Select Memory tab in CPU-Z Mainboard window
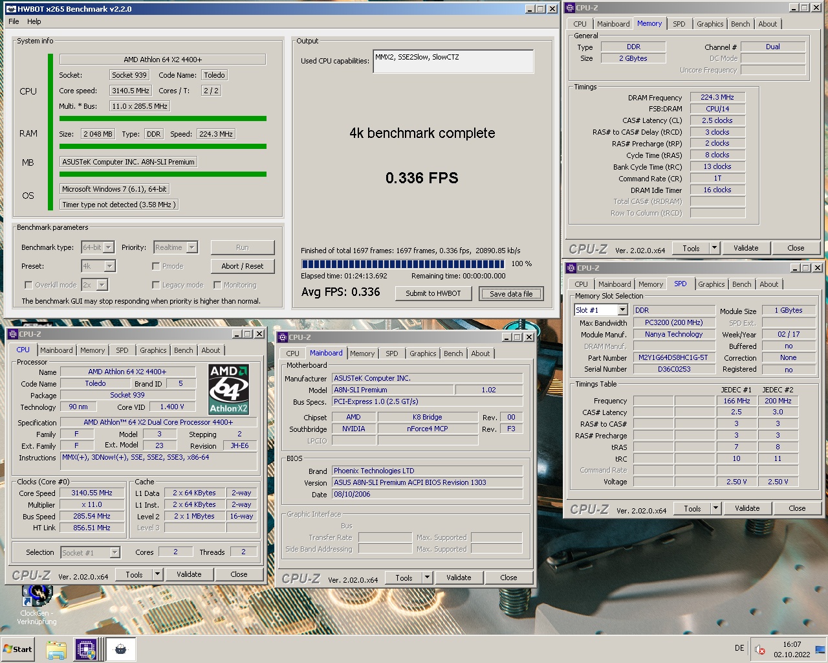The height and width of the screenshot is (663, 828). pyautogui.click(x=362, y=354)
